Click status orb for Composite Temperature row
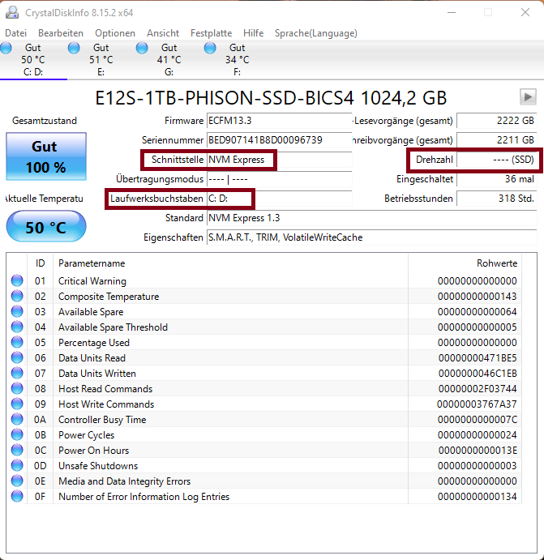The width and height of the screenshot is (544, 560). click(x=17, y=296)
